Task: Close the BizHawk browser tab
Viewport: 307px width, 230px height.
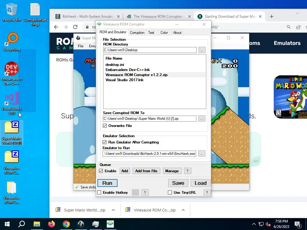Action: (x=118, y=16)
